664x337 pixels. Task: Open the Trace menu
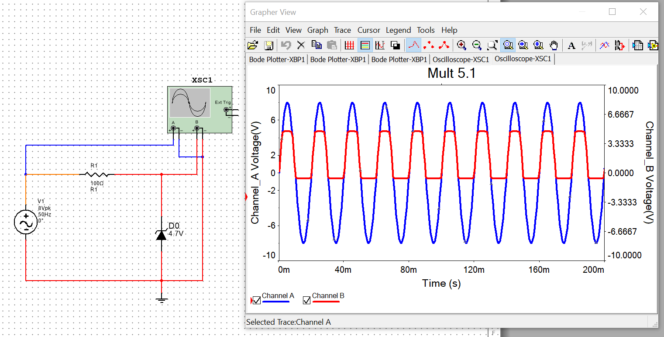pyautogui.click(x=342, y=30)
